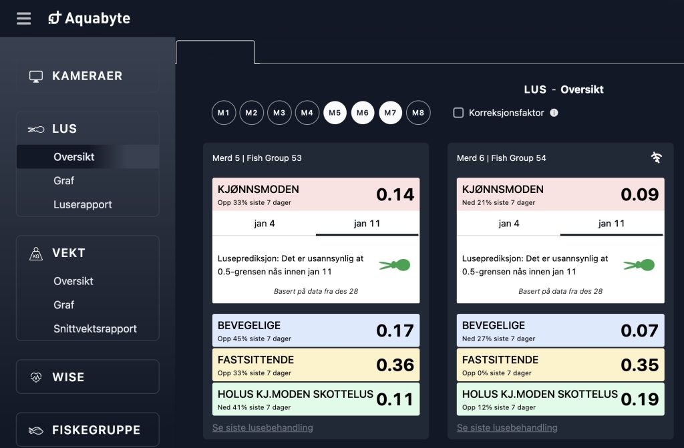Enable the Korreksjonsfaktor checkbox
Screen dimensions: 684x448
tap(458, 113)
